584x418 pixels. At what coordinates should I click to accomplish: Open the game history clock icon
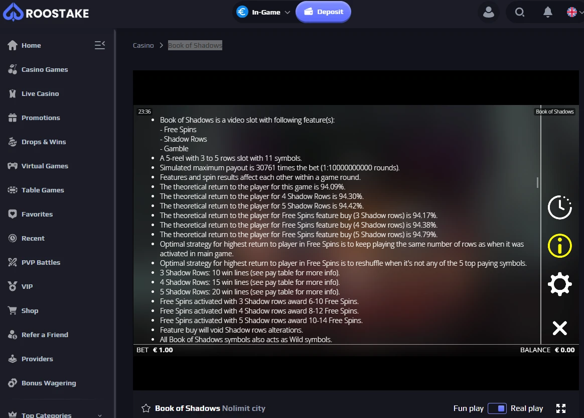coord(559,207)
